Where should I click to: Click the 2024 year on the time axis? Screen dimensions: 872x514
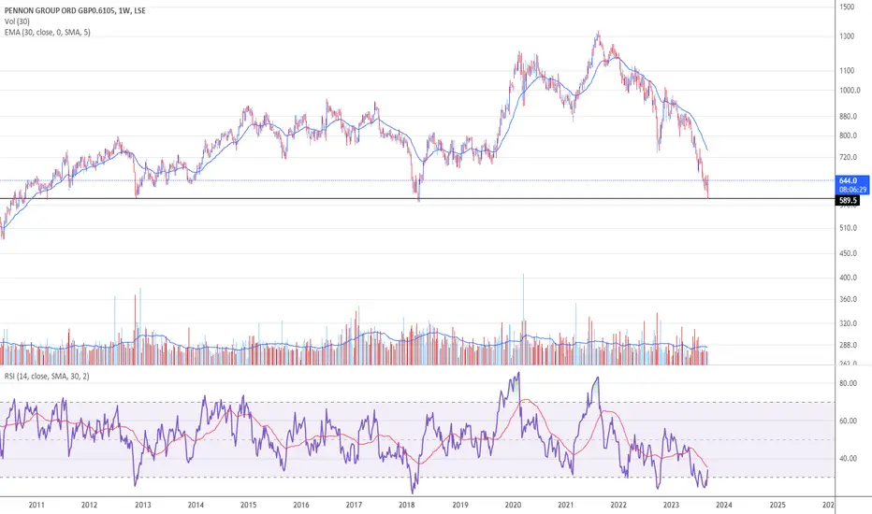(724, 505)
